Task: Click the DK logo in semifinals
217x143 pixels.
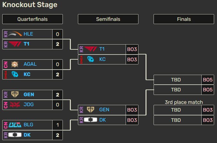Action: click(90, 120)
